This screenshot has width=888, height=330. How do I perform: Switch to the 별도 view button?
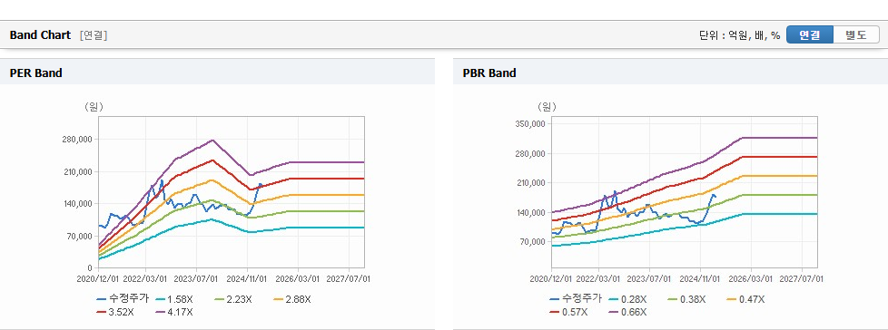[855, 35]
